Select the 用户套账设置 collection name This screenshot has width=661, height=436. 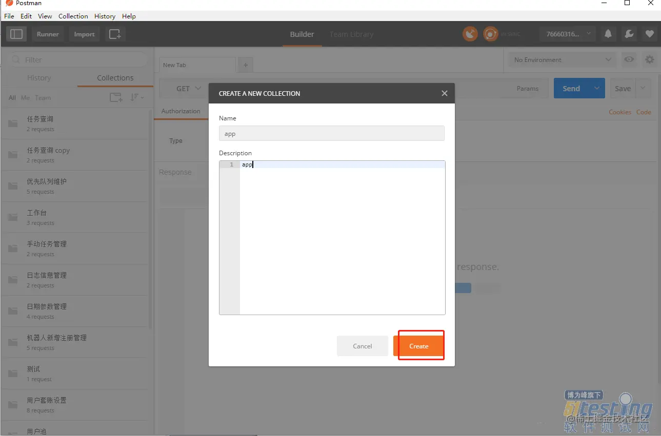tap(47, 400)
